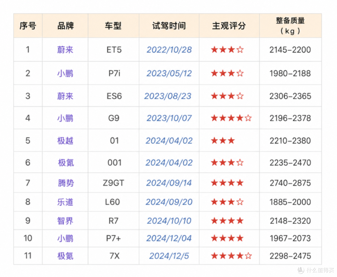Click the star rating in the L60 row
The image size is (337, 277).
[x=227, y=202]
